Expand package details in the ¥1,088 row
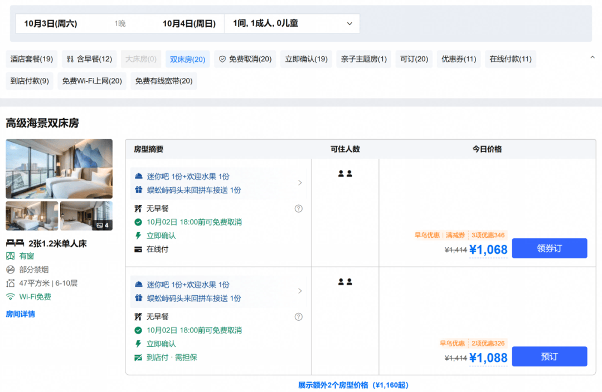 point(300,291)
